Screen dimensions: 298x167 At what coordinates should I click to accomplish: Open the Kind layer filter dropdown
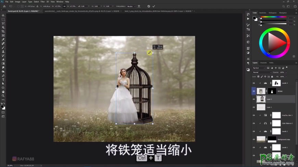(x=259, y=68)
